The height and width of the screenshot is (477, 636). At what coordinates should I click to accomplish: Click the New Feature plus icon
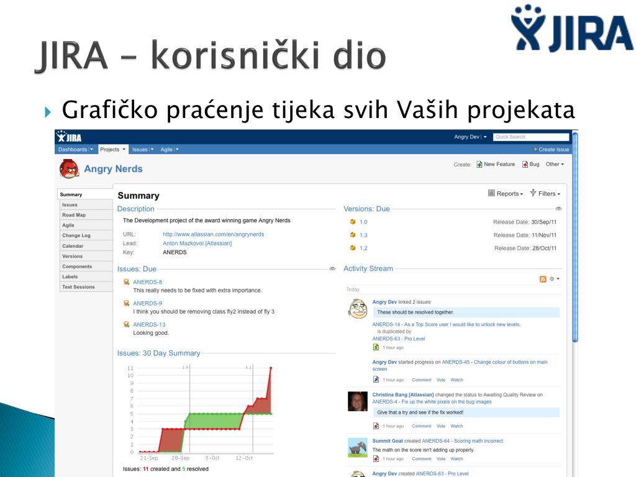click(479, 164)
